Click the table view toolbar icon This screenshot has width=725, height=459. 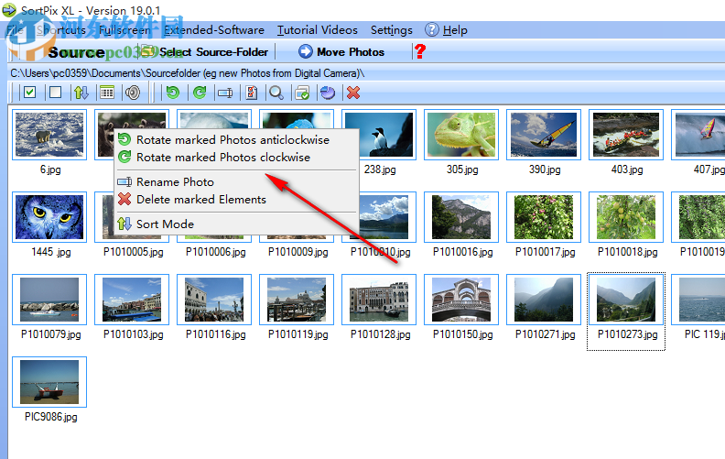click(107, 93)
